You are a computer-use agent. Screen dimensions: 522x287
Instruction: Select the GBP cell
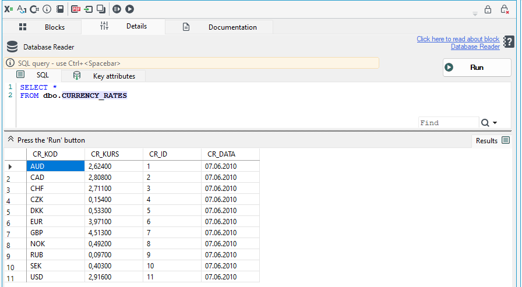coord(55,232)
